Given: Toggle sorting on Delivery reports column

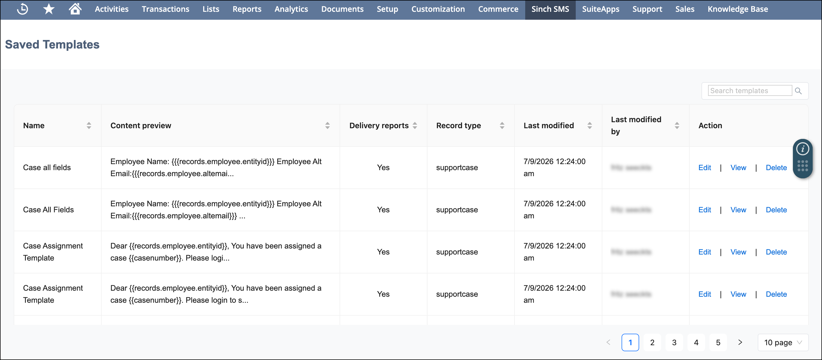Looking at the screenshot, I should coord(415,125).
